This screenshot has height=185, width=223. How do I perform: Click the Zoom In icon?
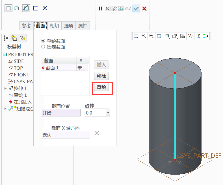[144, 36]
